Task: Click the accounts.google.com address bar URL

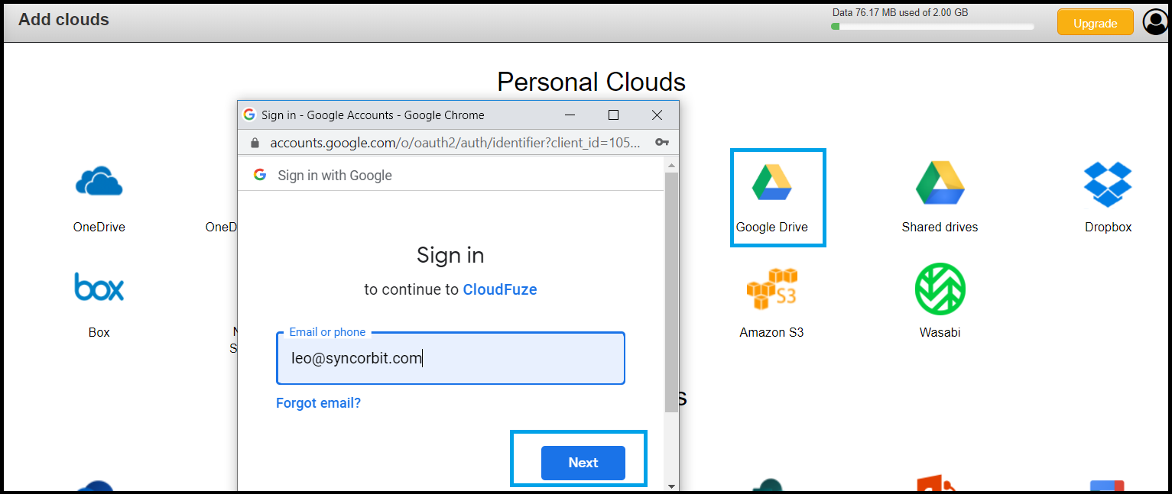Action: (x=455, y=143)
